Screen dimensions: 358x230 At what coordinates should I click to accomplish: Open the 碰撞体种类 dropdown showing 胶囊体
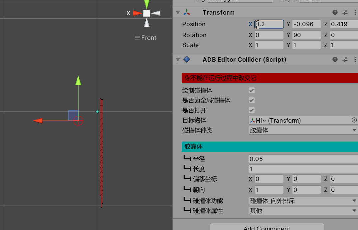point(303,130)
